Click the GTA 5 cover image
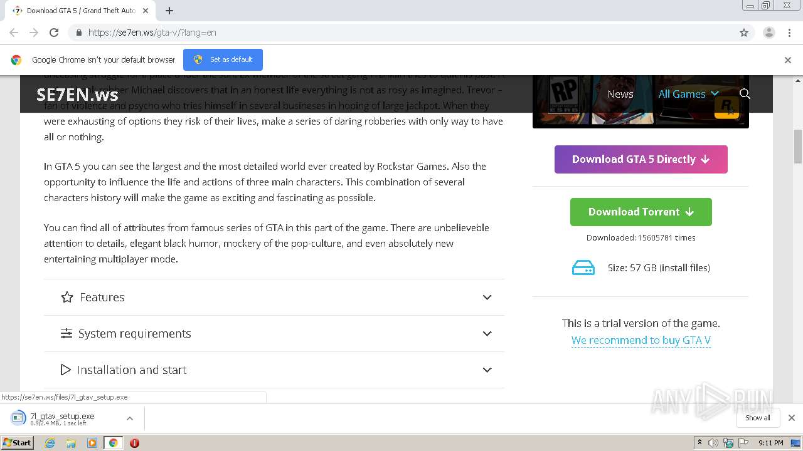The image size is (803, 451). (641, 101)
